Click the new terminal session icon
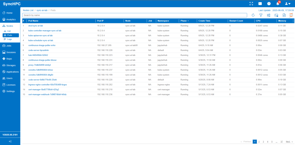Image resolution: width=295 pixels, height=145 pixels. point(276,15)
